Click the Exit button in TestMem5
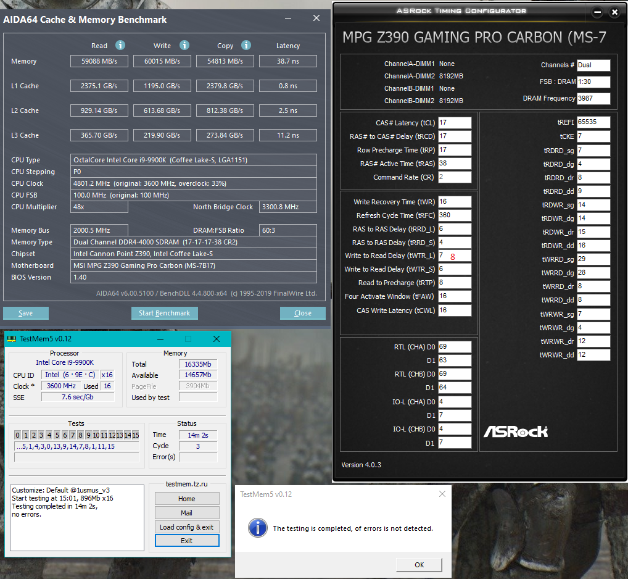 (187, 541)
